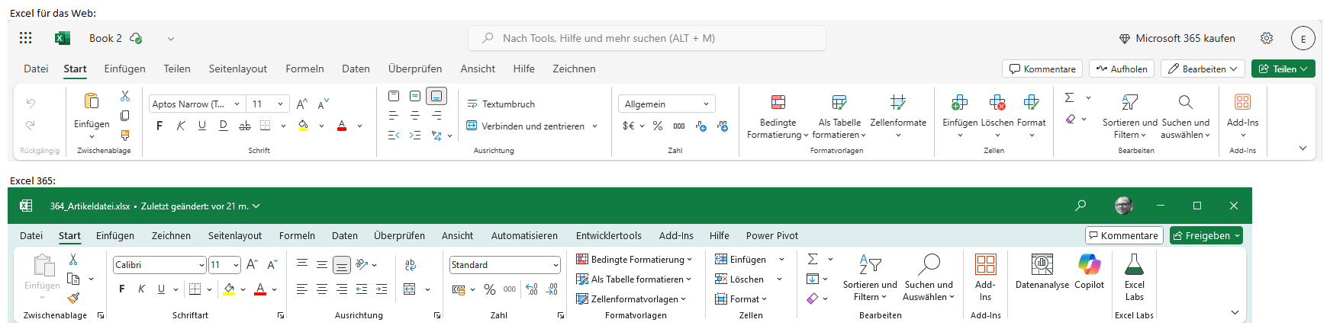Click green Freigeben button
This screenshot has height=332, width=1330.
[1206, 235]
